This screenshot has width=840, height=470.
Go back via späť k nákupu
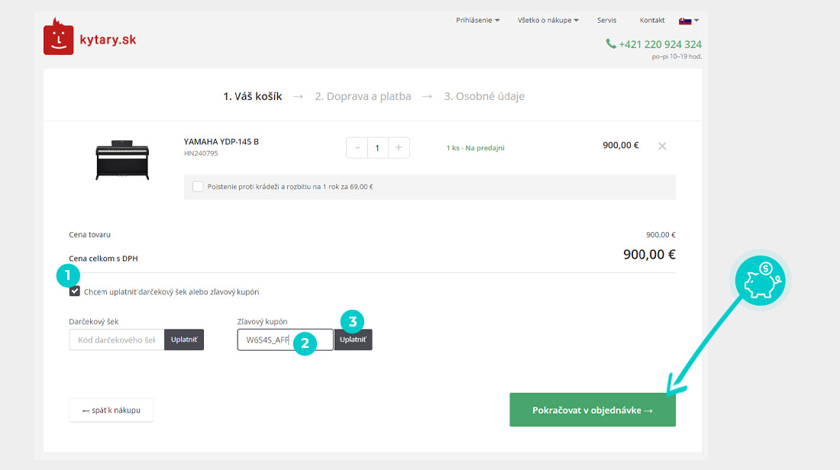[x=111, y=410]
